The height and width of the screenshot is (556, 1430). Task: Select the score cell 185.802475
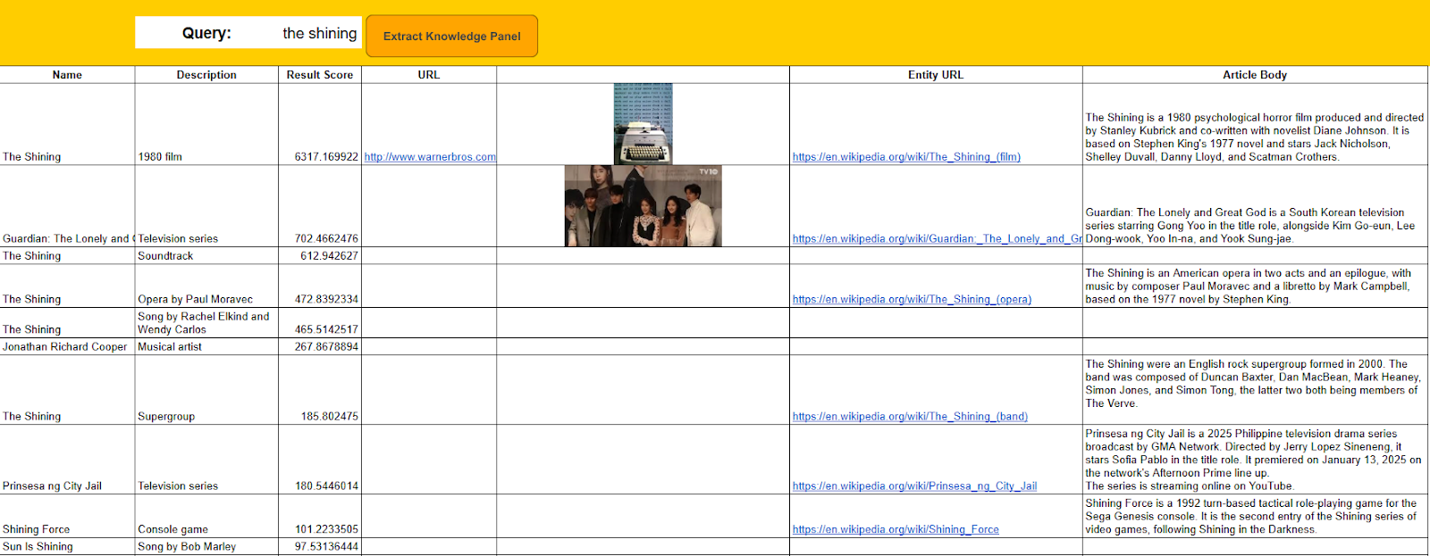(x=320, y=390)
